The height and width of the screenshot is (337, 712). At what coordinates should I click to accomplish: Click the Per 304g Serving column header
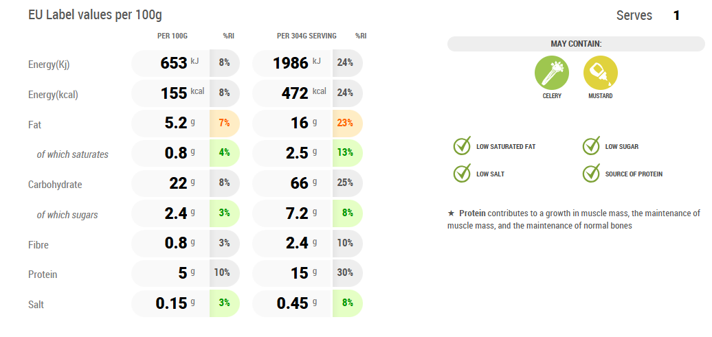307,36
